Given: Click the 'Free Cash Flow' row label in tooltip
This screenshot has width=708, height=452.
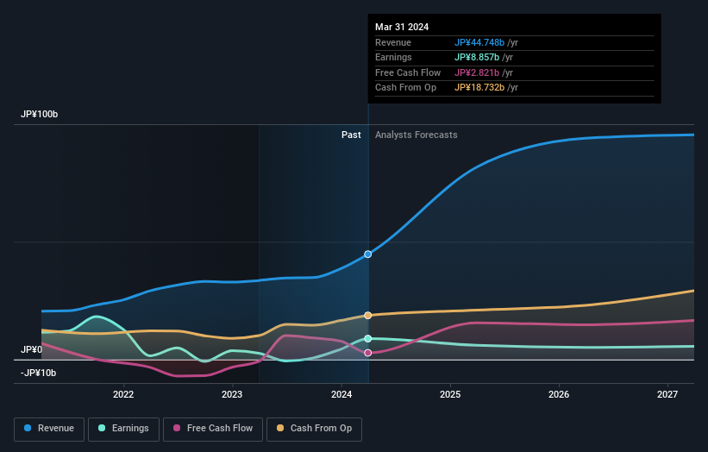Looking at the screenshot, I should 408,72.
